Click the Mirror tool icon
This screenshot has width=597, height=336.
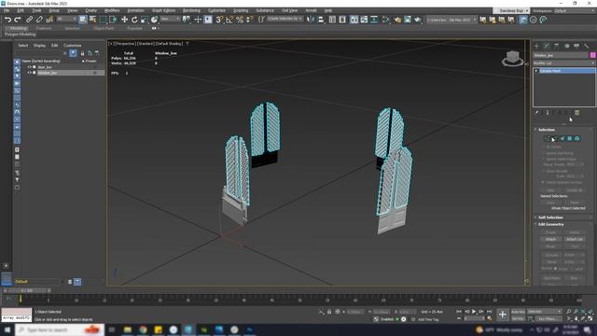point(311,20)
